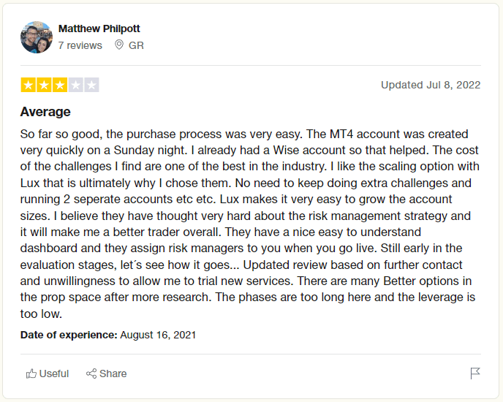Click the review paragraph beginning So far so good
The width and height of the screenshot is (503, 402).
(249, 224)
